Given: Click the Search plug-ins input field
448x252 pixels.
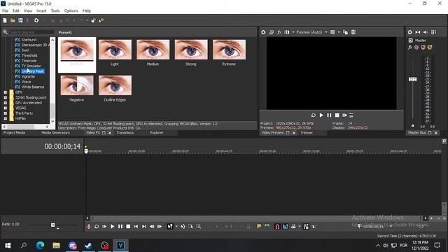Looking at the screenshot, I should point(31,32).
